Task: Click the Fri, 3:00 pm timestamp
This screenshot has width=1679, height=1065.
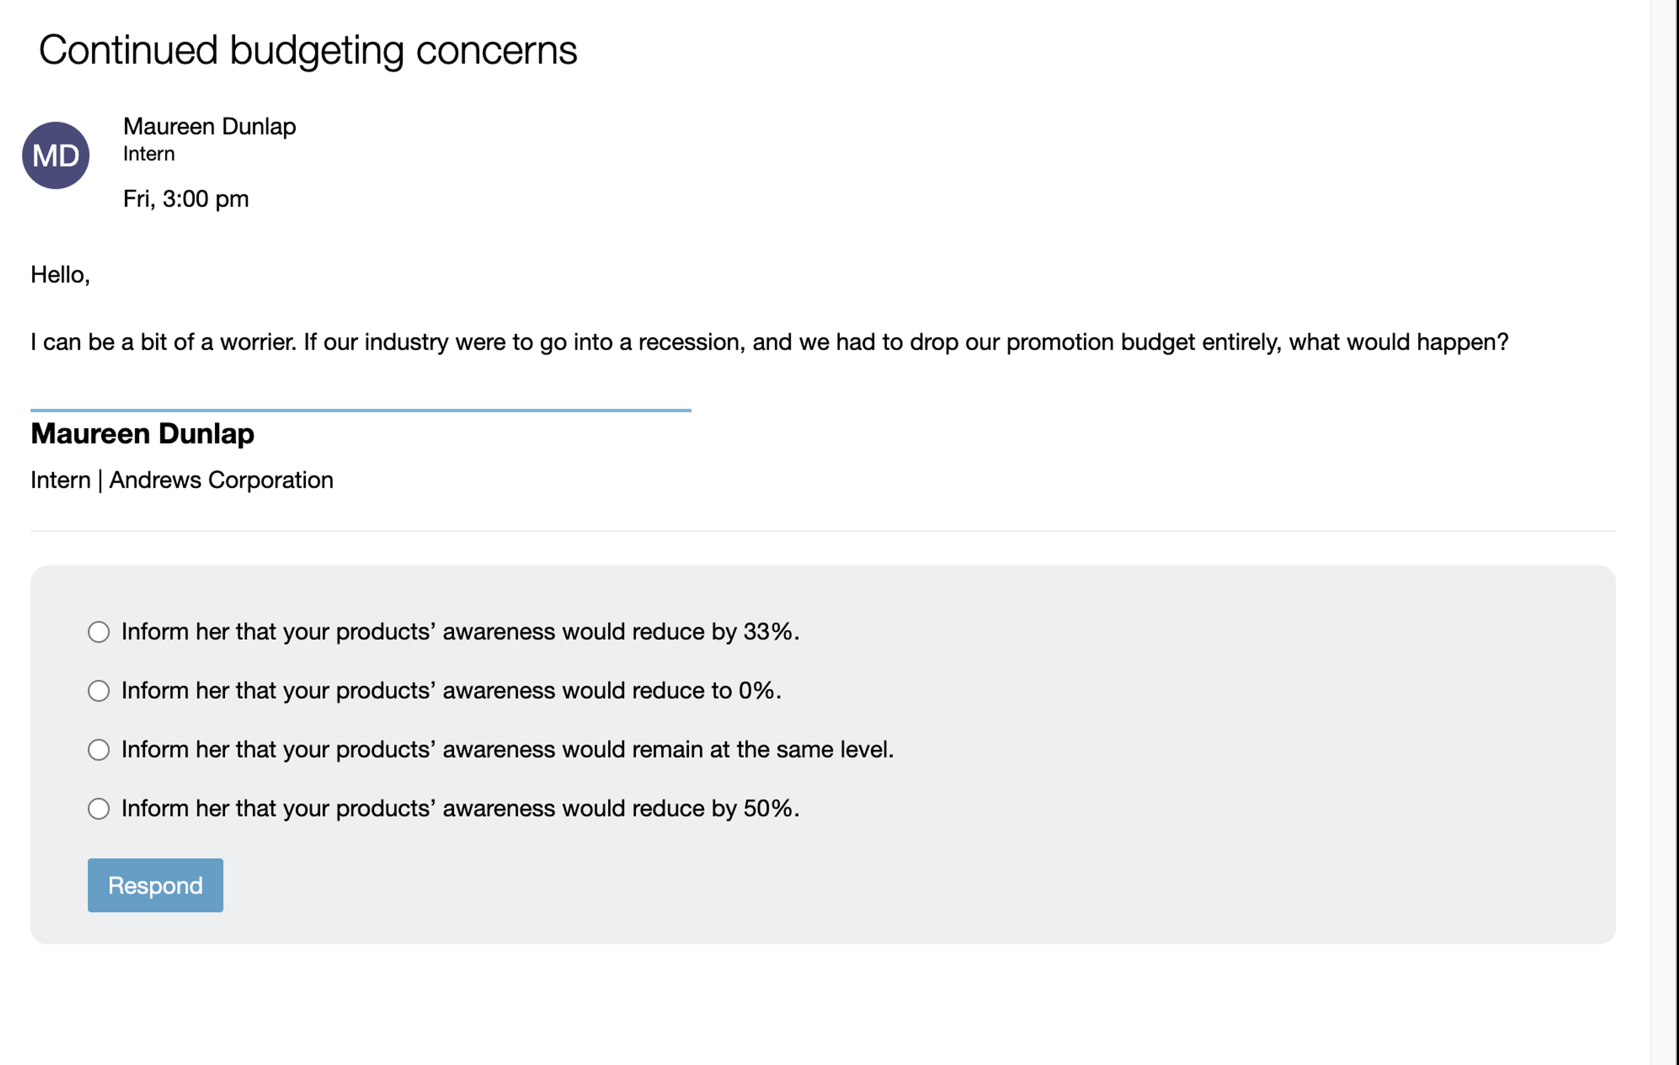Action: (x=186, y=199)
